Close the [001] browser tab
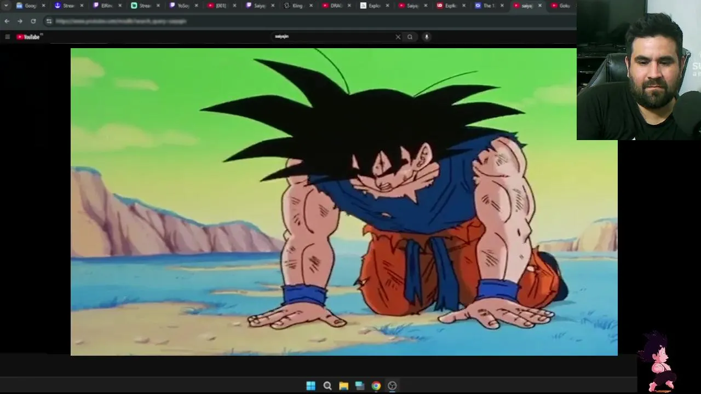701x394 pixels. tap(235, 5)
